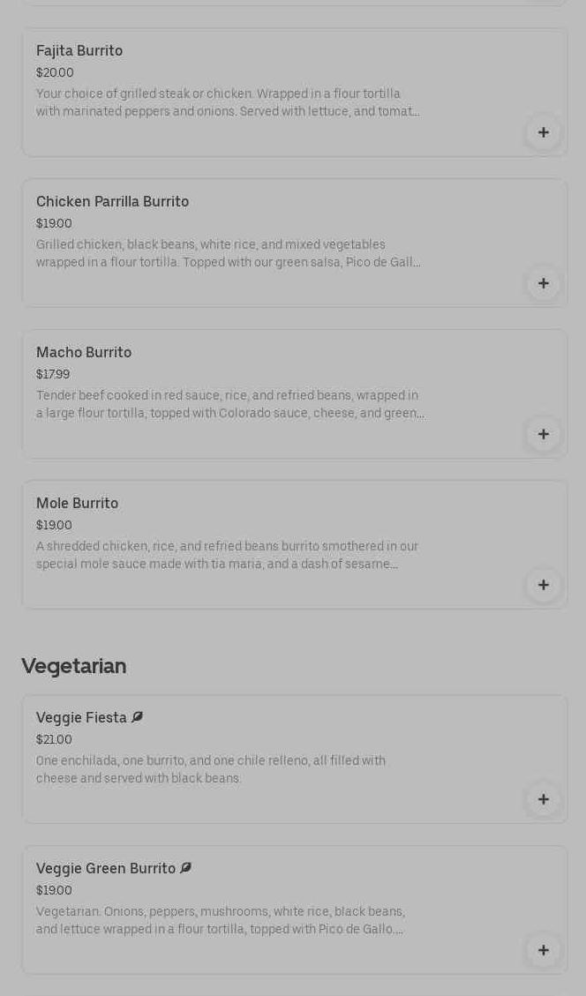This screenshot has height=996, width=586.
Task: Select the Veggie Fiesta title text
Action: coord(81,718)
